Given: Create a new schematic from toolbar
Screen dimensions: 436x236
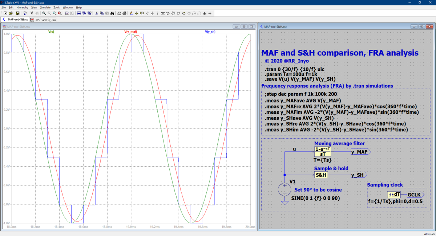Looking at the screenshot, I should (x=5, y=13).
